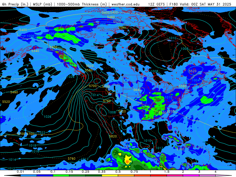Click the 0.05 legend value
The height and width of the screenshot is (177, 236).
pyautogui.click(x=37, y=172)
